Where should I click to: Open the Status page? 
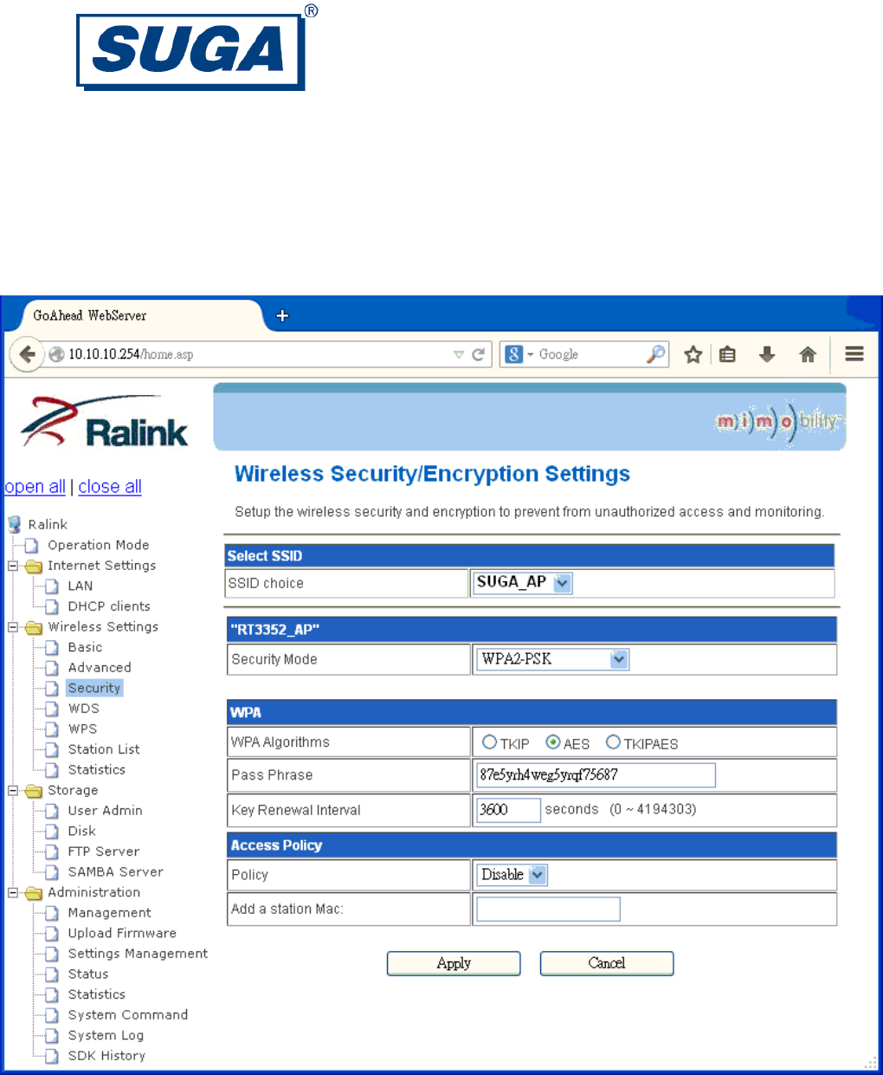click(88, 975)
